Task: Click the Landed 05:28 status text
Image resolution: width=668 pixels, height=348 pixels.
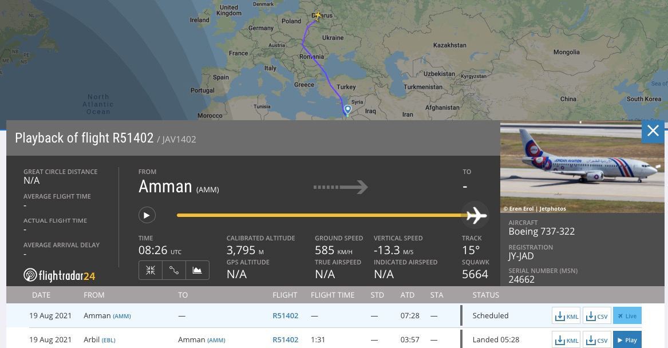Action: pos(496,339)
